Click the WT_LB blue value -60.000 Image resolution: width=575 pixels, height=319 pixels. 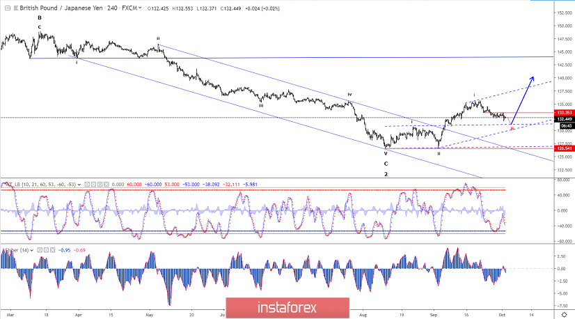coord(152,185)
